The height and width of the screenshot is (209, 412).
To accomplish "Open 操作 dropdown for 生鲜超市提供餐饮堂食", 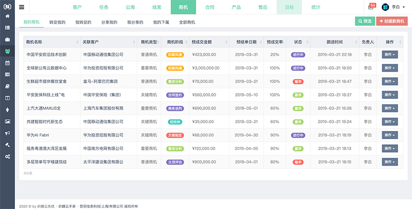I will 390,82.
